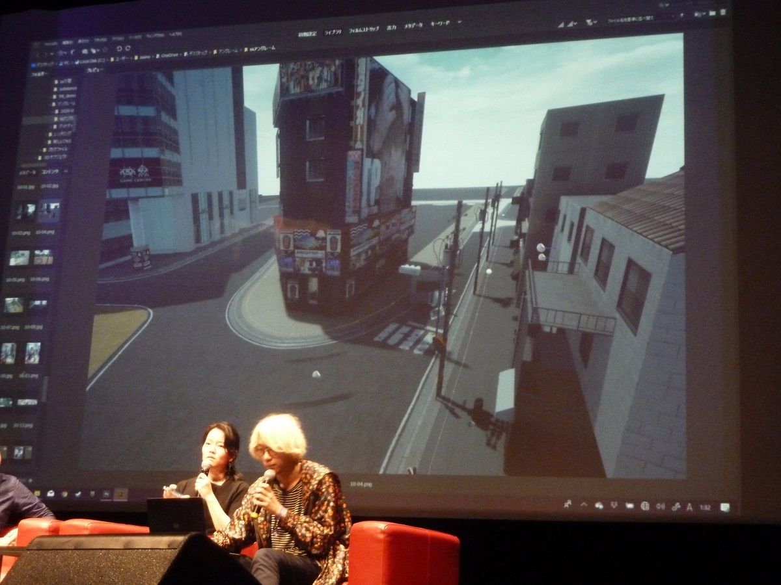Open the ウィンドウ menu
The height and width of the screenshot is (585, 781).
156,35
